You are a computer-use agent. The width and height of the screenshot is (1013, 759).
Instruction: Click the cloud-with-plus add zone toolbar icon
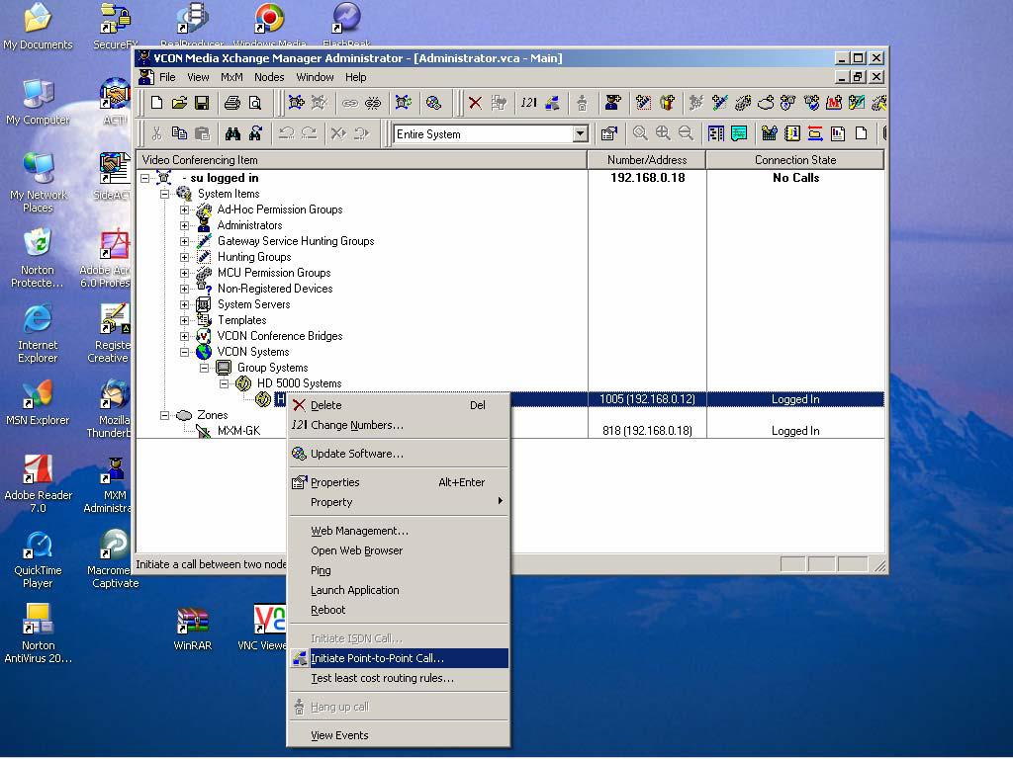coord(766,103)
